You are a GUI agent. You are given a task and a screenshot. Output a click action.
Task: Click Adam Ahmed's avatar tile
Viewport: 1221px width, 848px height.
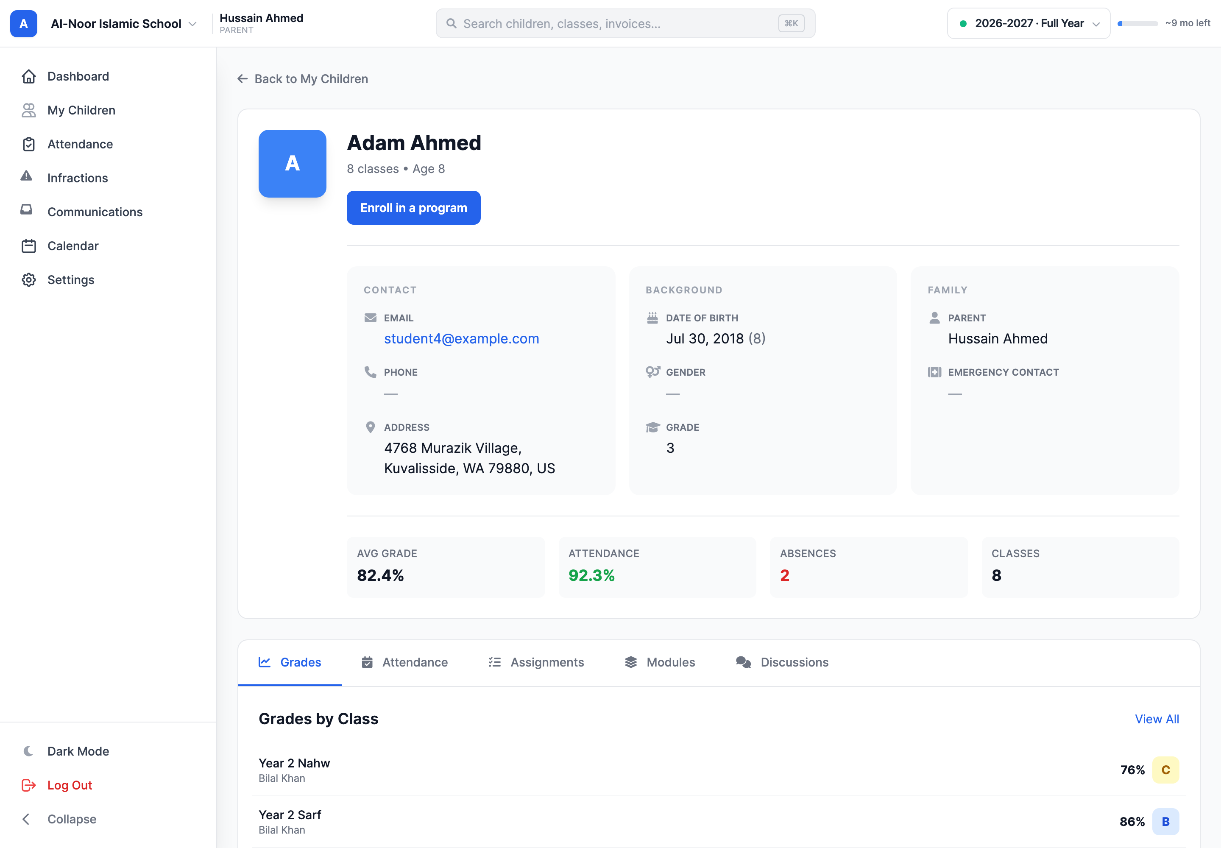click(292, 164)
